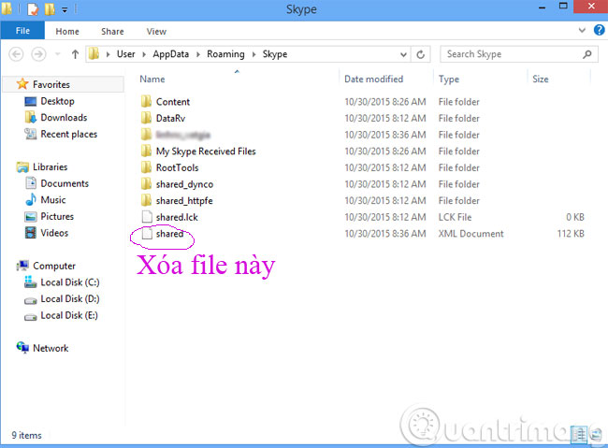Click the New folder quick access icon
The height and width of the screenshot is (448, 608).
[x=50, y=9]
